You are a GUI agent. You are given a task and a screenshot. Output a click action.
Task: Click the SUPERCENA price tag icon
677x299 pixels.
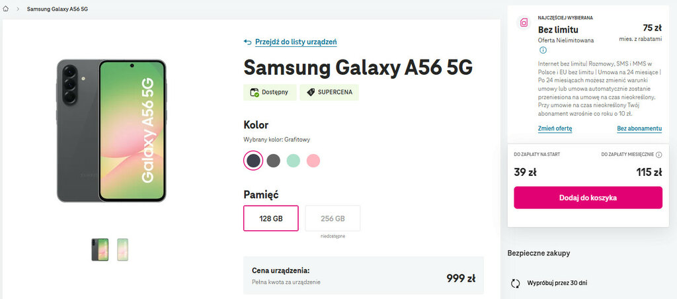[x=309, y=93]
